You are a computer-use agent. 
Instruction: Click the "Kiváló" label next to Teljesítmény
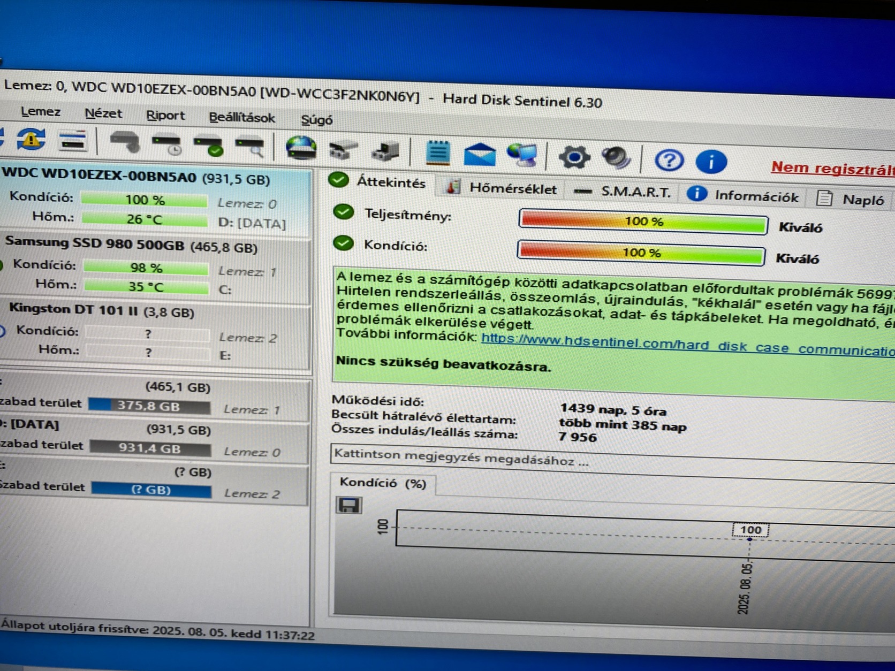tap(800, 227)
